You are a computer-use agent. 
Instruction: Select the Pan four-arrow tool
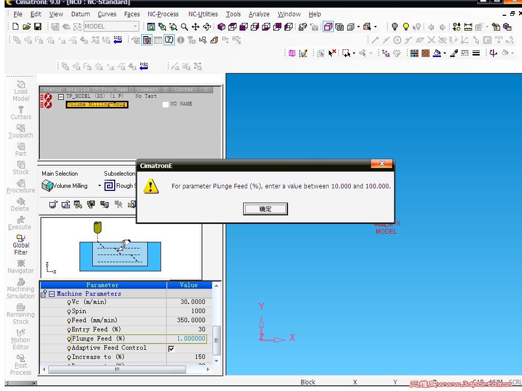coord(195,27)
